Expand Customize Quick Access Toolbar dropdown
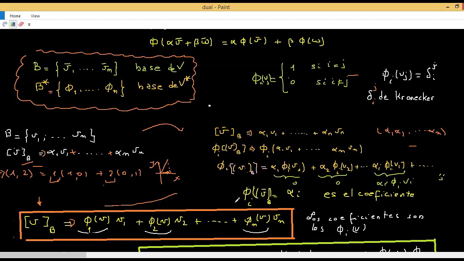 click(x=29, y=24)
